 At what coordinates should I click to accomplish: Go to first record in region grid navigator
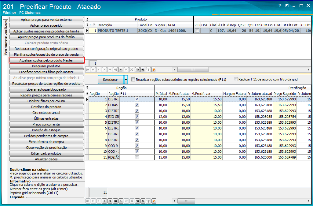point(88,201)
